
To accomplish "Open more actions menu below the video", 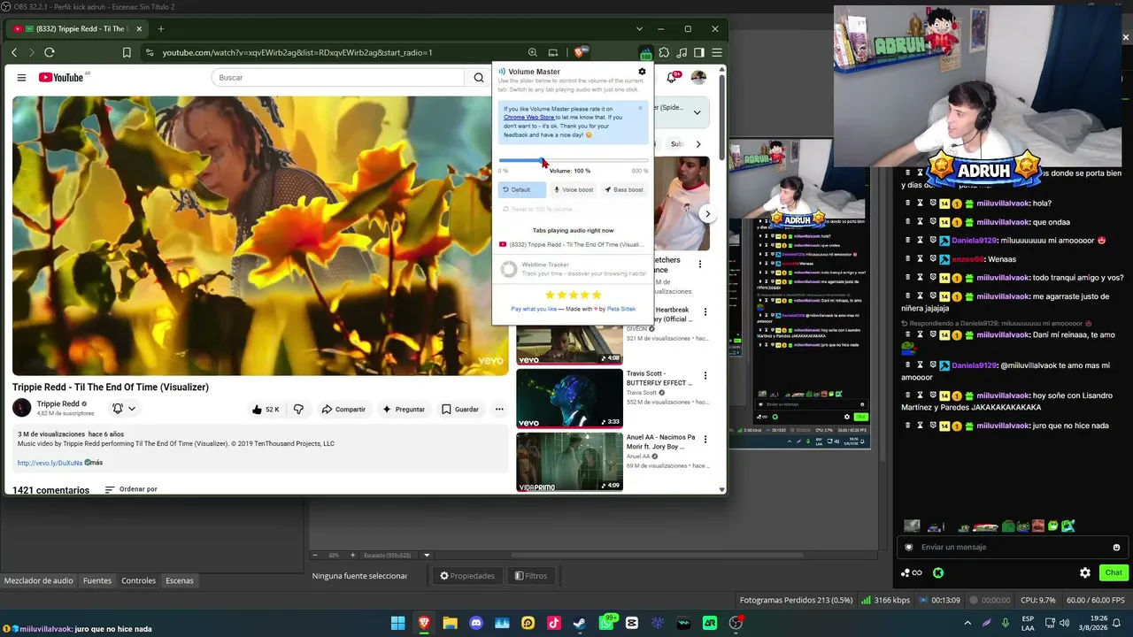I will [x=499, y=410].
